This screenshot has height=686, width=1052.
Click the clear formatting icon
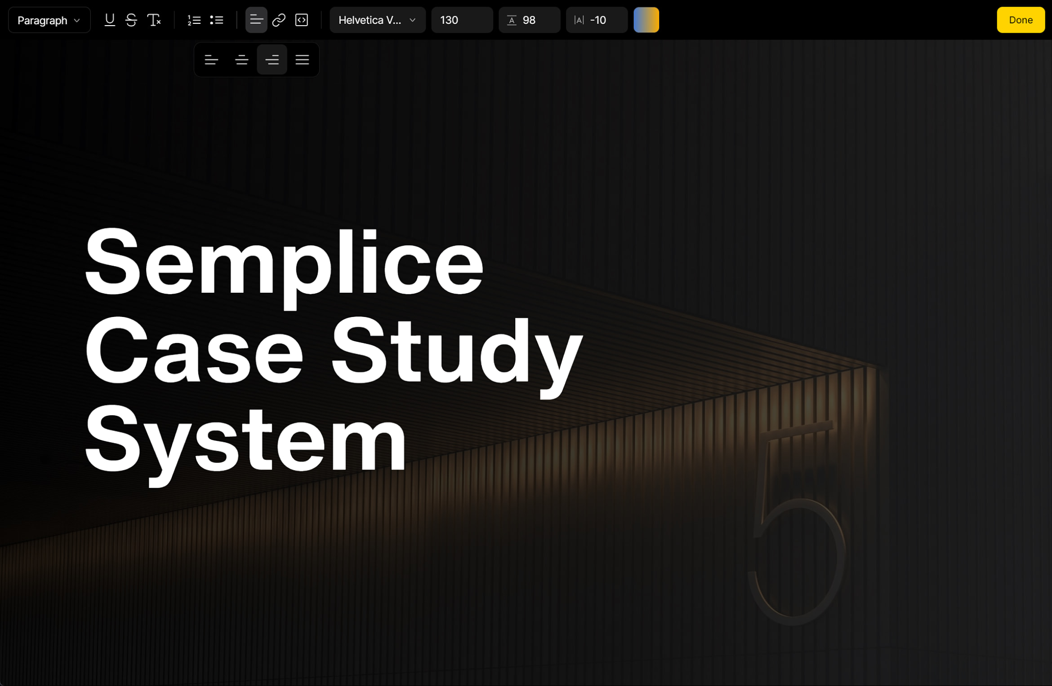tap(154, 20)
